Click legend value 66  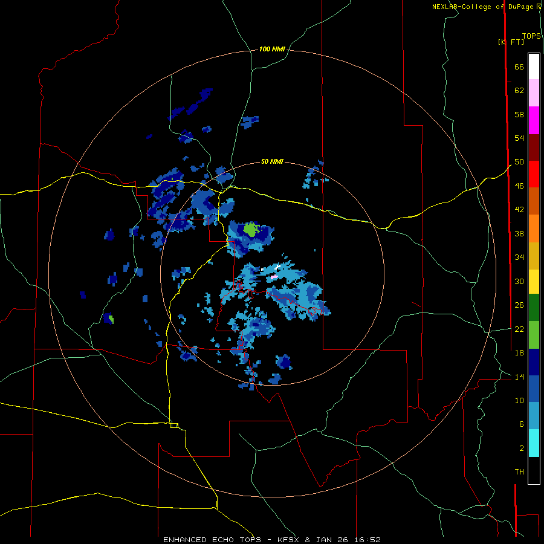click(519, 67)
